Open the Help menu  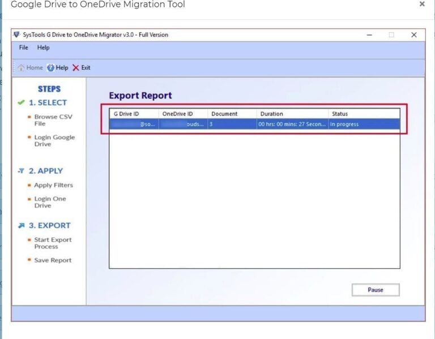pos(43,48)
